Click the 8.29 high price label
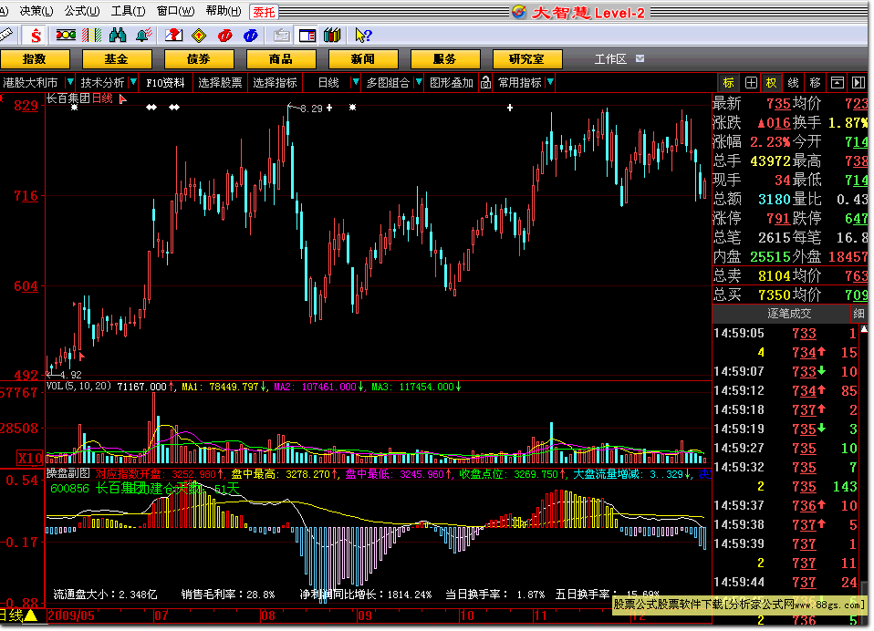The width and height of the screenshot is (874, 631). [311, 109]
